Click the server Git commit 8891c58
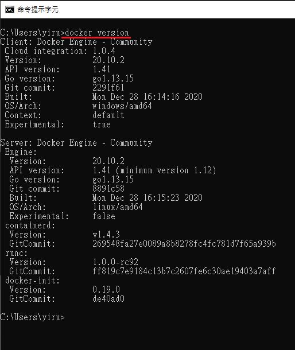295x350 pixels. coord(108,189)
